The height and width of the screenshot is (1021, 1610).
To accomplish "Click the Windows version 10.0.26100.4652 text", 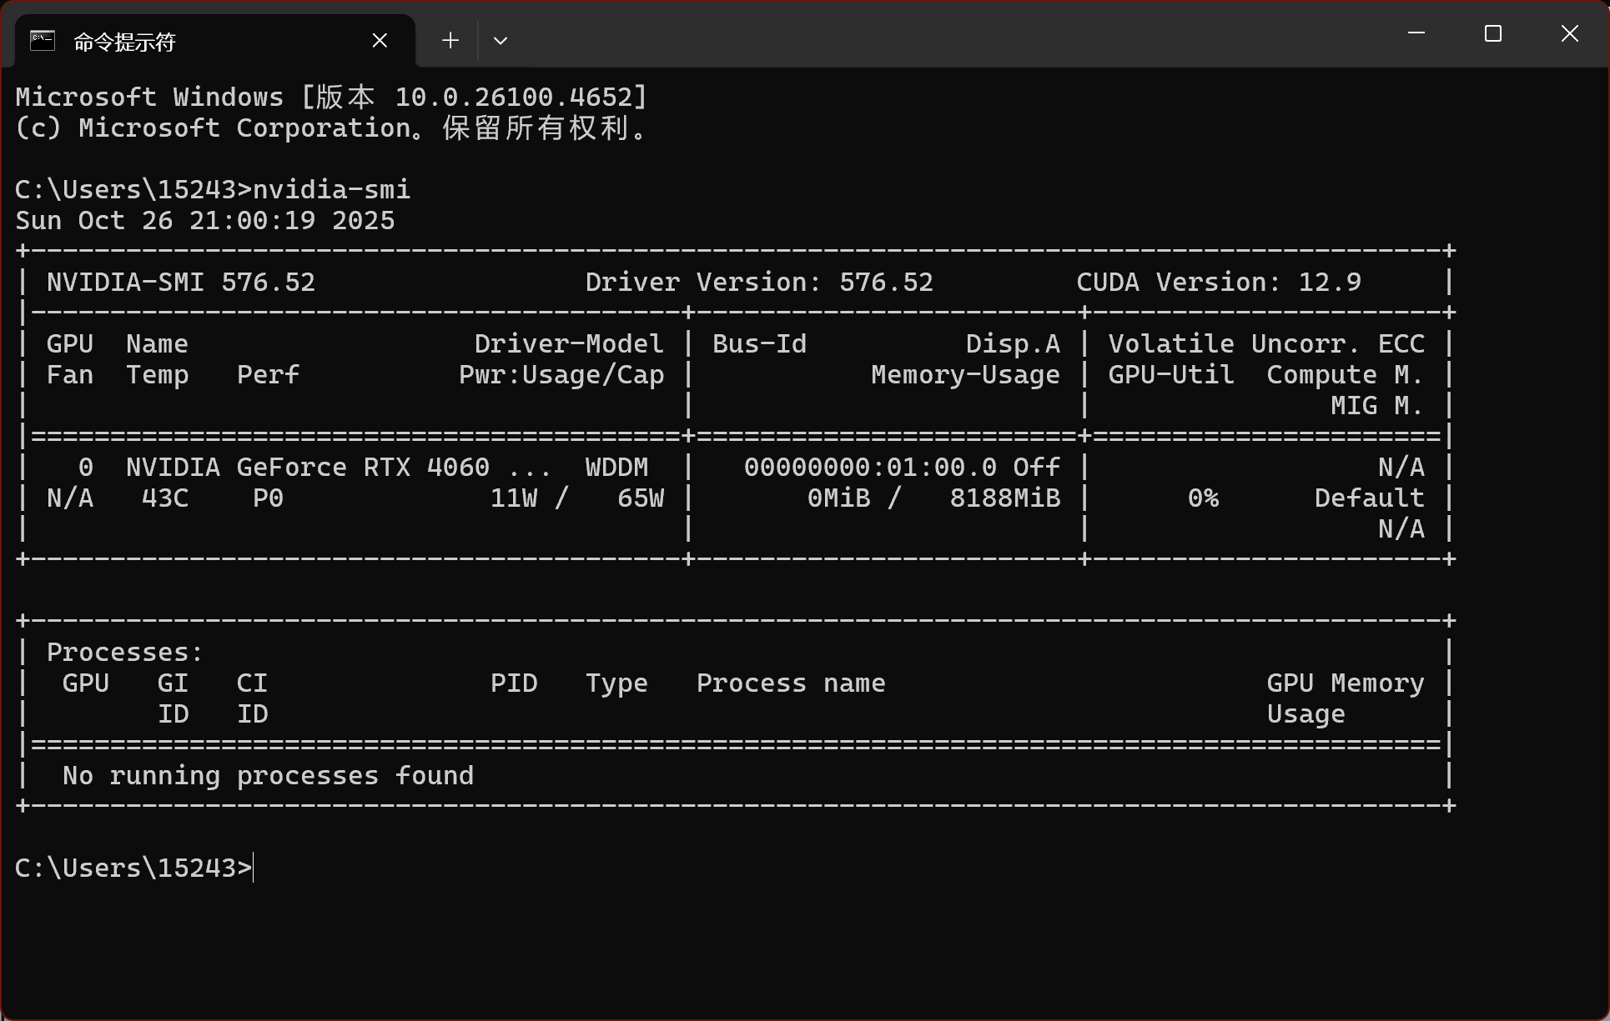I will [521, 98].
